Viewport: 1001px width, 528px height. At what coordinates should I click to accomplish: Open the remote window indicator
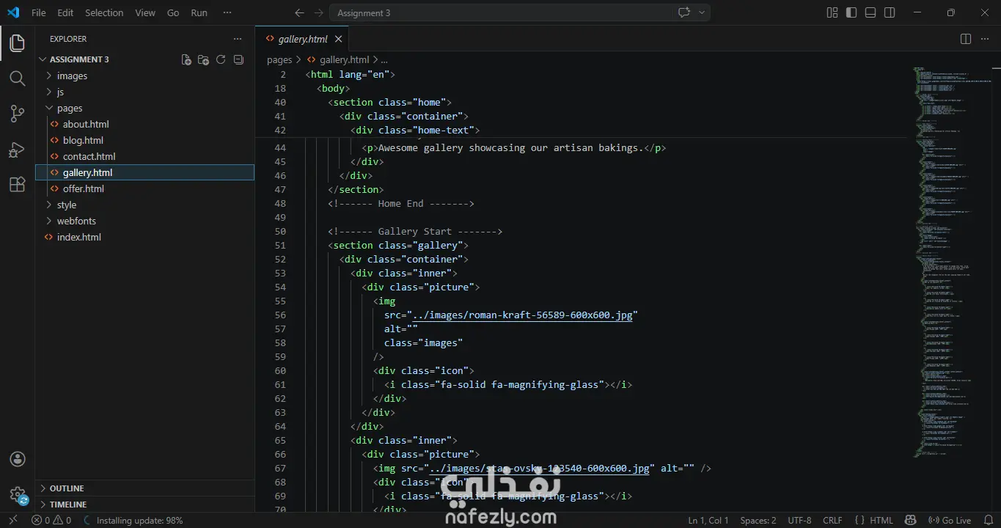click(x=12, y=520)
